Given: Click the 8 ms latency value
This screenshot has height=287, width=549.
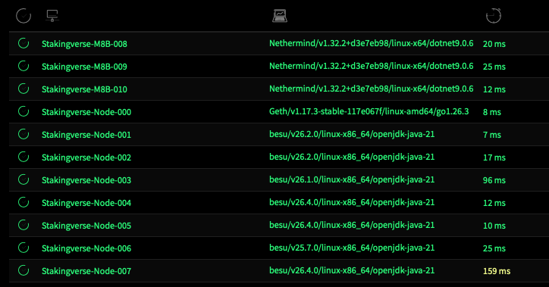Looking at the screenshot, I should tap(492, 112).
